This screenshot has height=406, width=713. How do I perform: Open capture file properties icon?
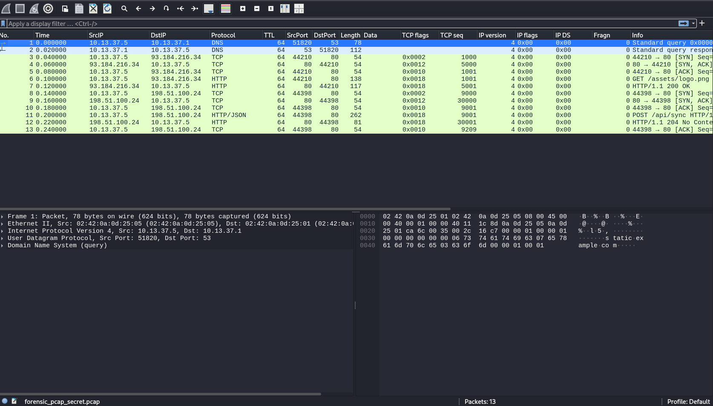14,401
